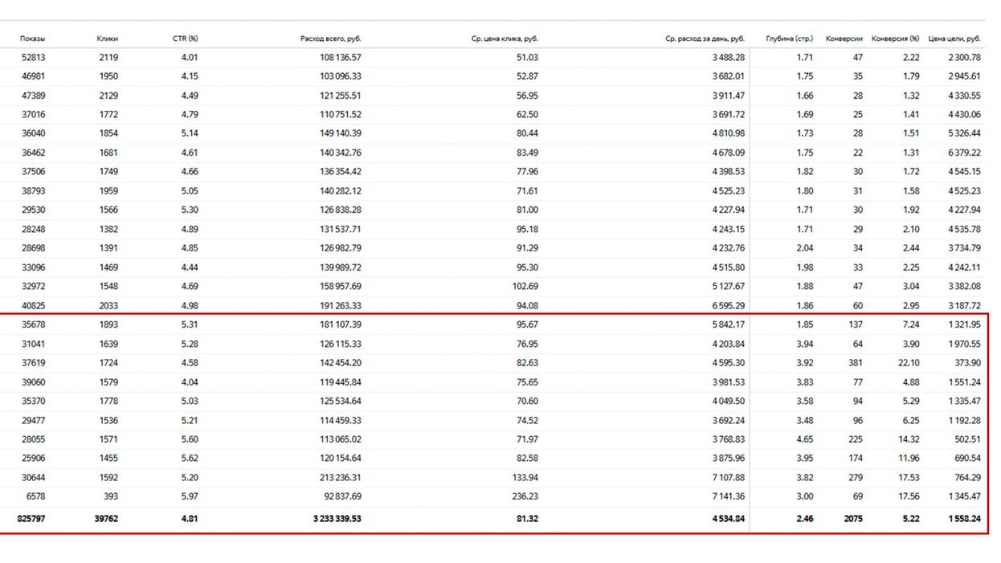Click the CTR (%) column header
1001x563 pixels.
[186, 39]
